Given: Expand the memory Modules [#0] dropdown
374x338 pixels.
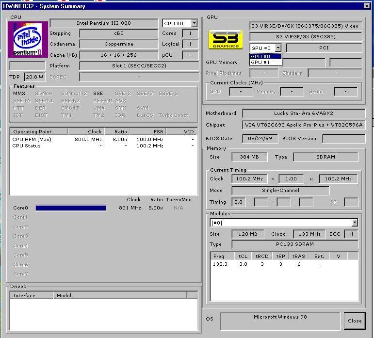Looking at the screenshot, I should click(x=355, y=223).
